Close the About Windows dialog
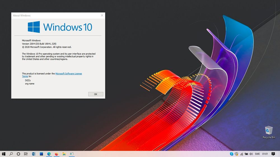Screen dimensions: 280x157 coord(102,15)
